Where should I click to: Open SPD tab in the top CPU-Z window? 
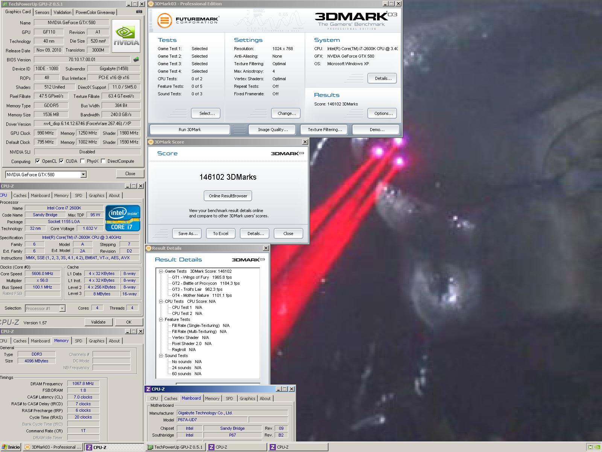[78, 195]
